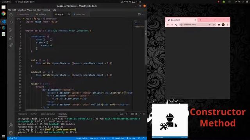250x140 pixels.
Task: Split the editor to the right
Action: (x=139, y=14)
